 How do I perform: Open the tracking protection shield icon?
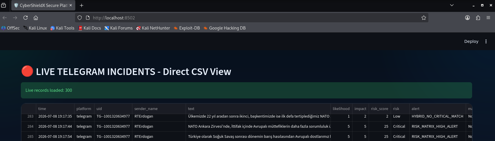80,18
